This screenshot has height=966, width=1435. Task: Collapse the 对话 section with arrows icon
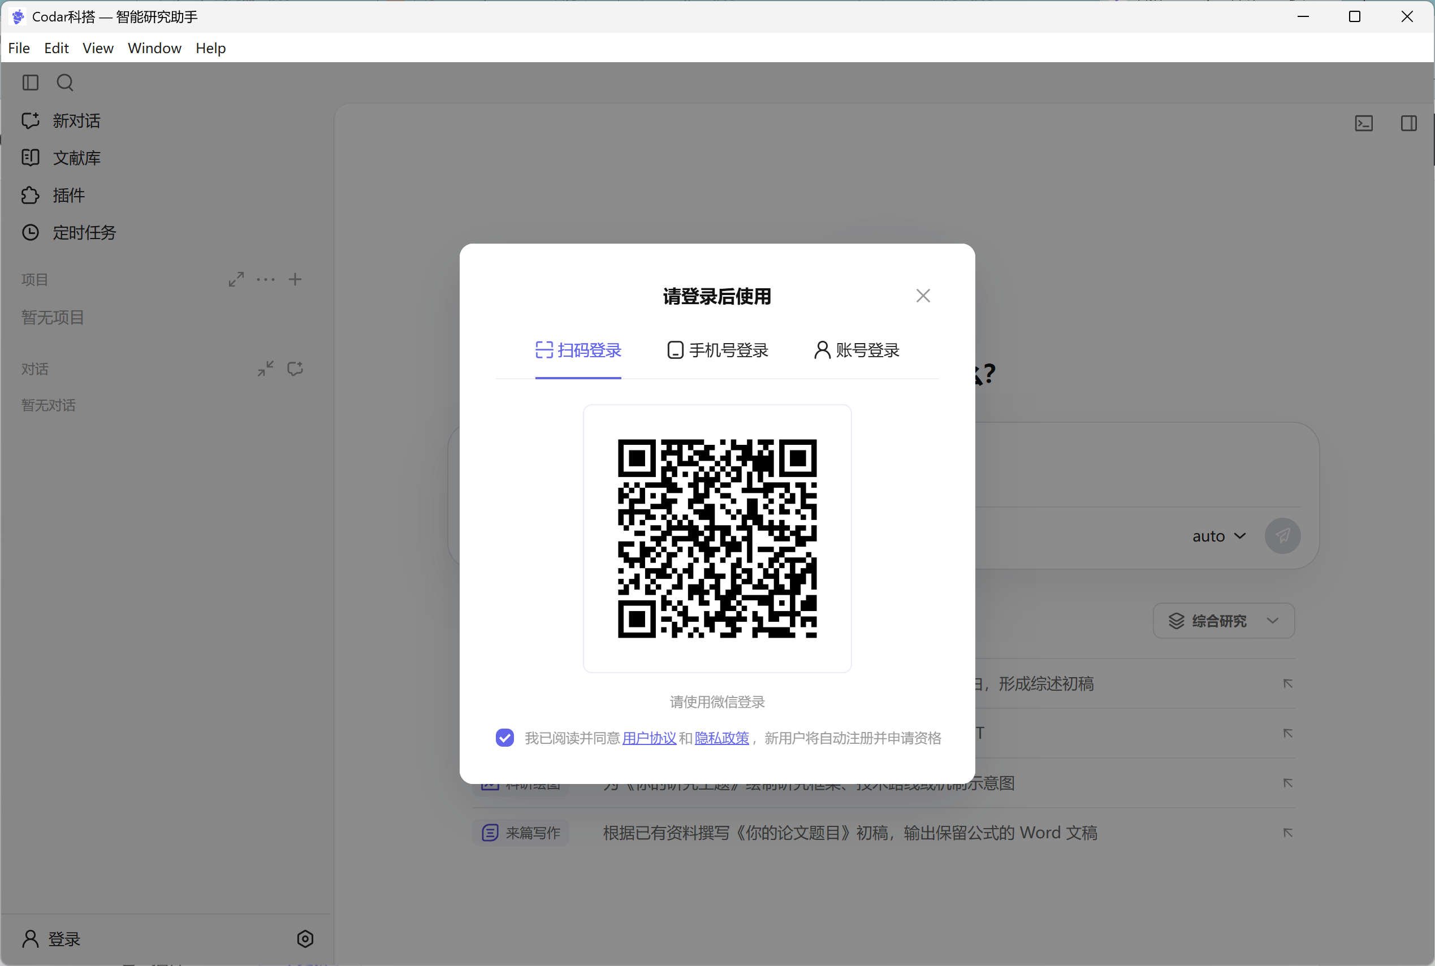266,369
